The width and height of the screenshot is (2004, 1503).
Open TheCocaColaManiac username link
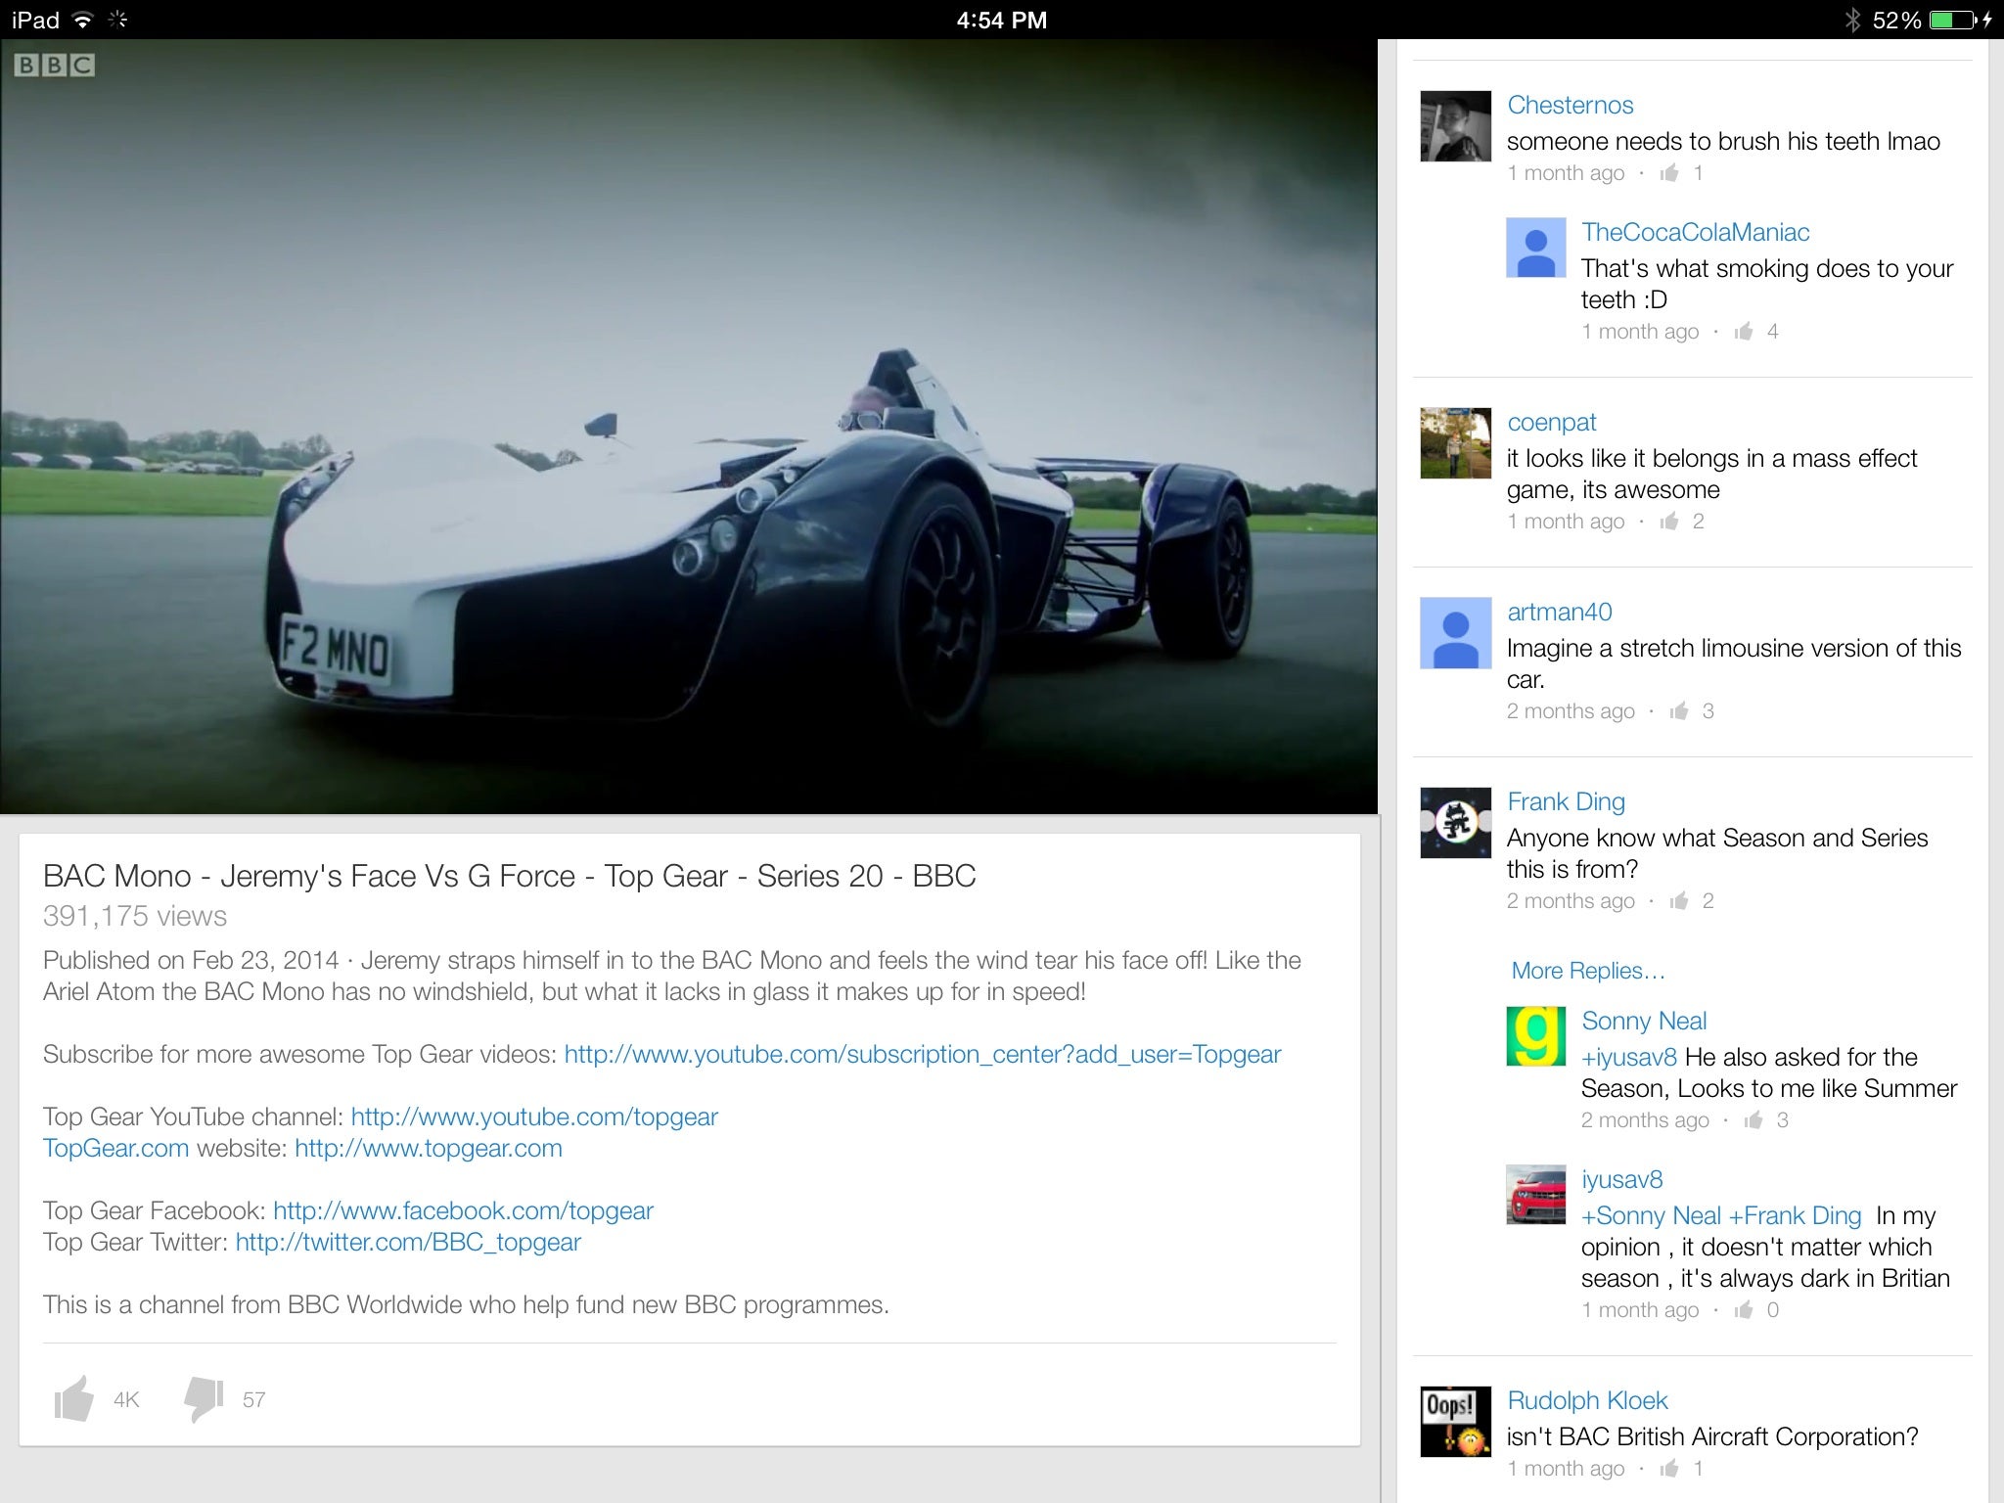pyautogui.click(x=1695, y=232)
